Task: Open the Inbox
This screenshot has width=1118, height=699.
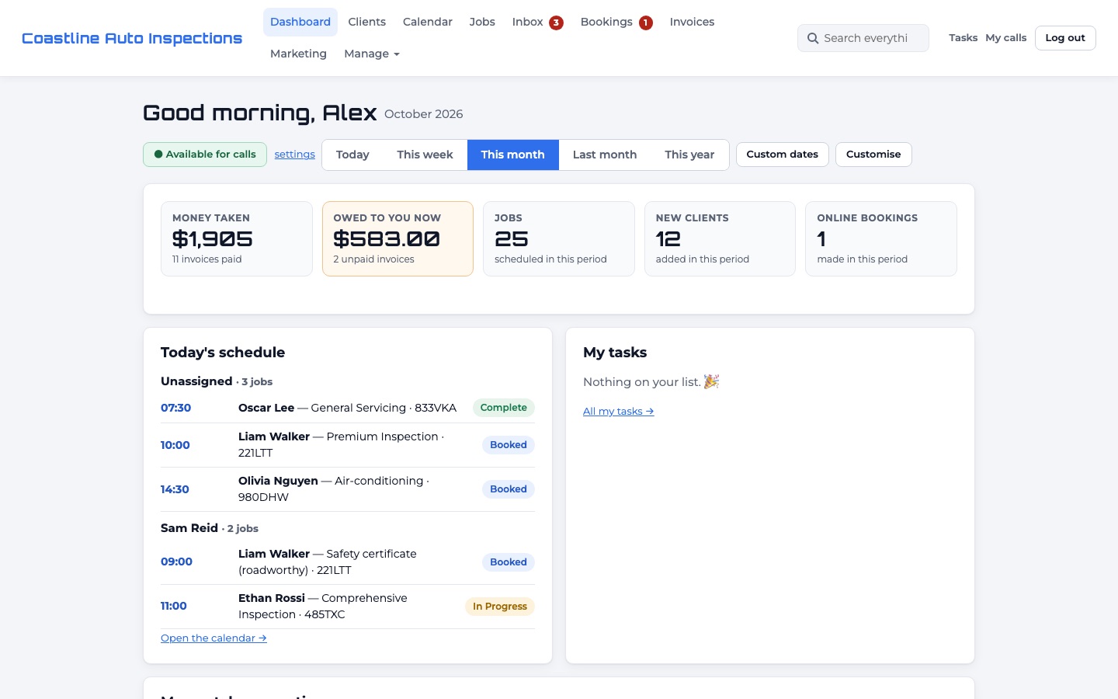Action: 537,22
